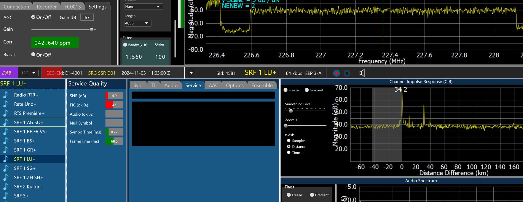Click music note icon beside Radio RTR+
This screenshot has height=202, width=523.
tap(6, 95)
